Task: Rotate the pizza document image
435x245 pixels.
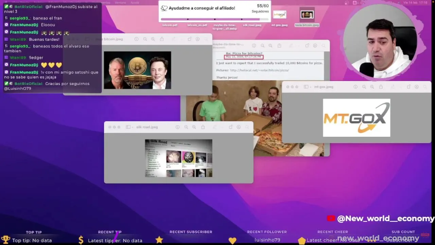Action: click(x=307, y=46)
